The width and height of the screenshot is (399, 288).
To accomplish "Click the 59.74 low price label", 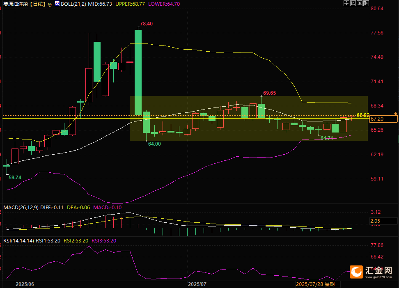I will (x=15, y=178).
